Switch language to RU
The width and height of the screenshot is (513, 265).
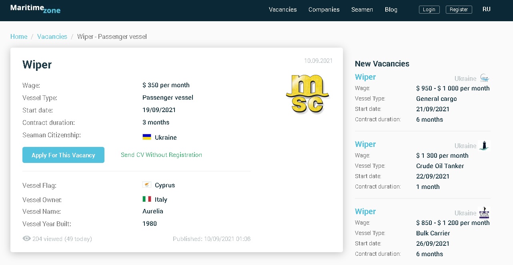tap(486, 9)
